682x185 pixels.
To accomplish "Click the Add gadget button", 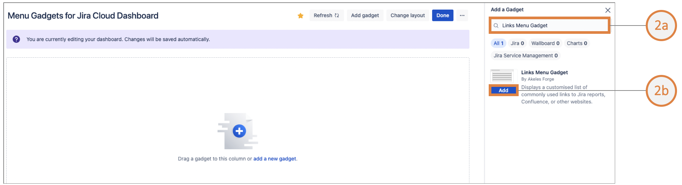I will click(365, 16).
